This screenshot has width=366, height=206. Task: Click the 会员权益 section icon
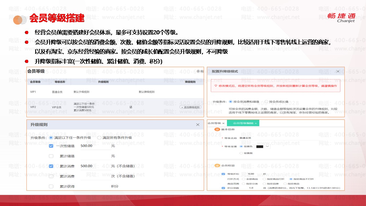click(217, 165)
